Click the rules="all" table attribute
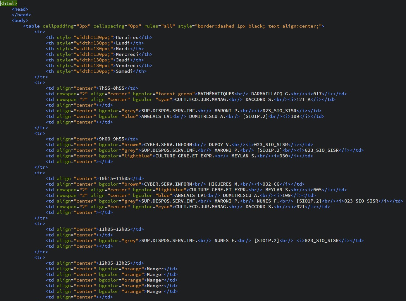The image size is (406, 301). [159, 26]
